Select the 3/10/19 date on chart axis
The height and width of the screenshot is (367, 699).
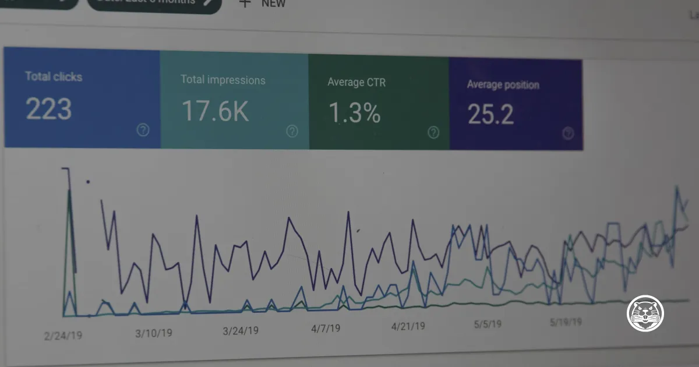154,333
